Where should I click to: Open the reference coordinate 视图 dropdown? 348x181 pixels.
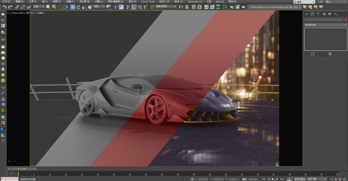99,6
